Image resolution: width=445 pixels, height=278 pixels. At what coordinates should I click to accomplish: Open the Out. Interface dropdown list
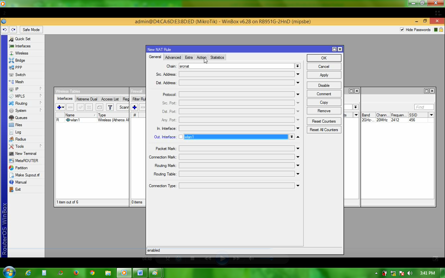pos(292,137)
